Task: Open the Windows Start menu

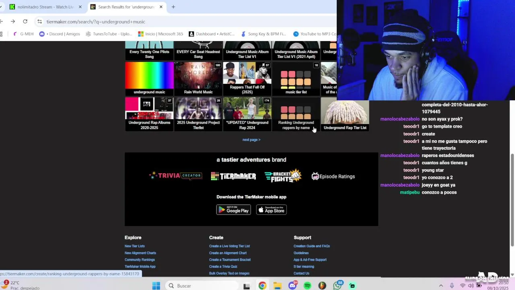Action: [x=156, y=286]
